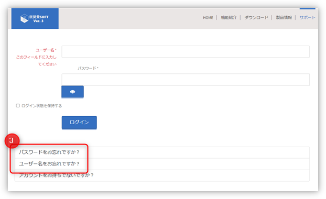The image size is (326, 199).
Task: Focus the ユーザー名 input field
Action: (186, 51)
